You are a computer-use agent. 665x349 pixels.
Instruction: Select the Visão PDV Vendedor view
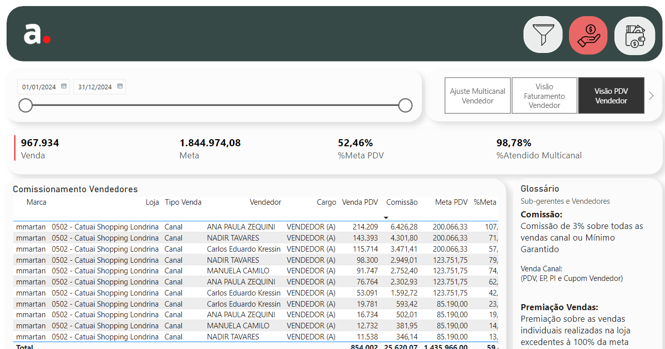[x=611, y=96]
